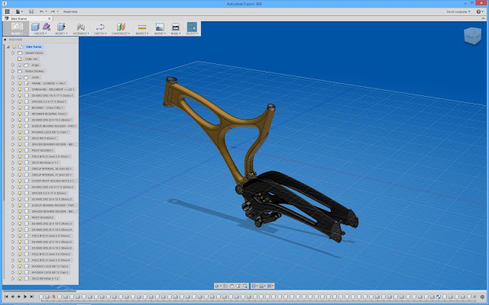Hide the PIVOT ROCKER:1 component via lightbulb

tap(20, 150)
